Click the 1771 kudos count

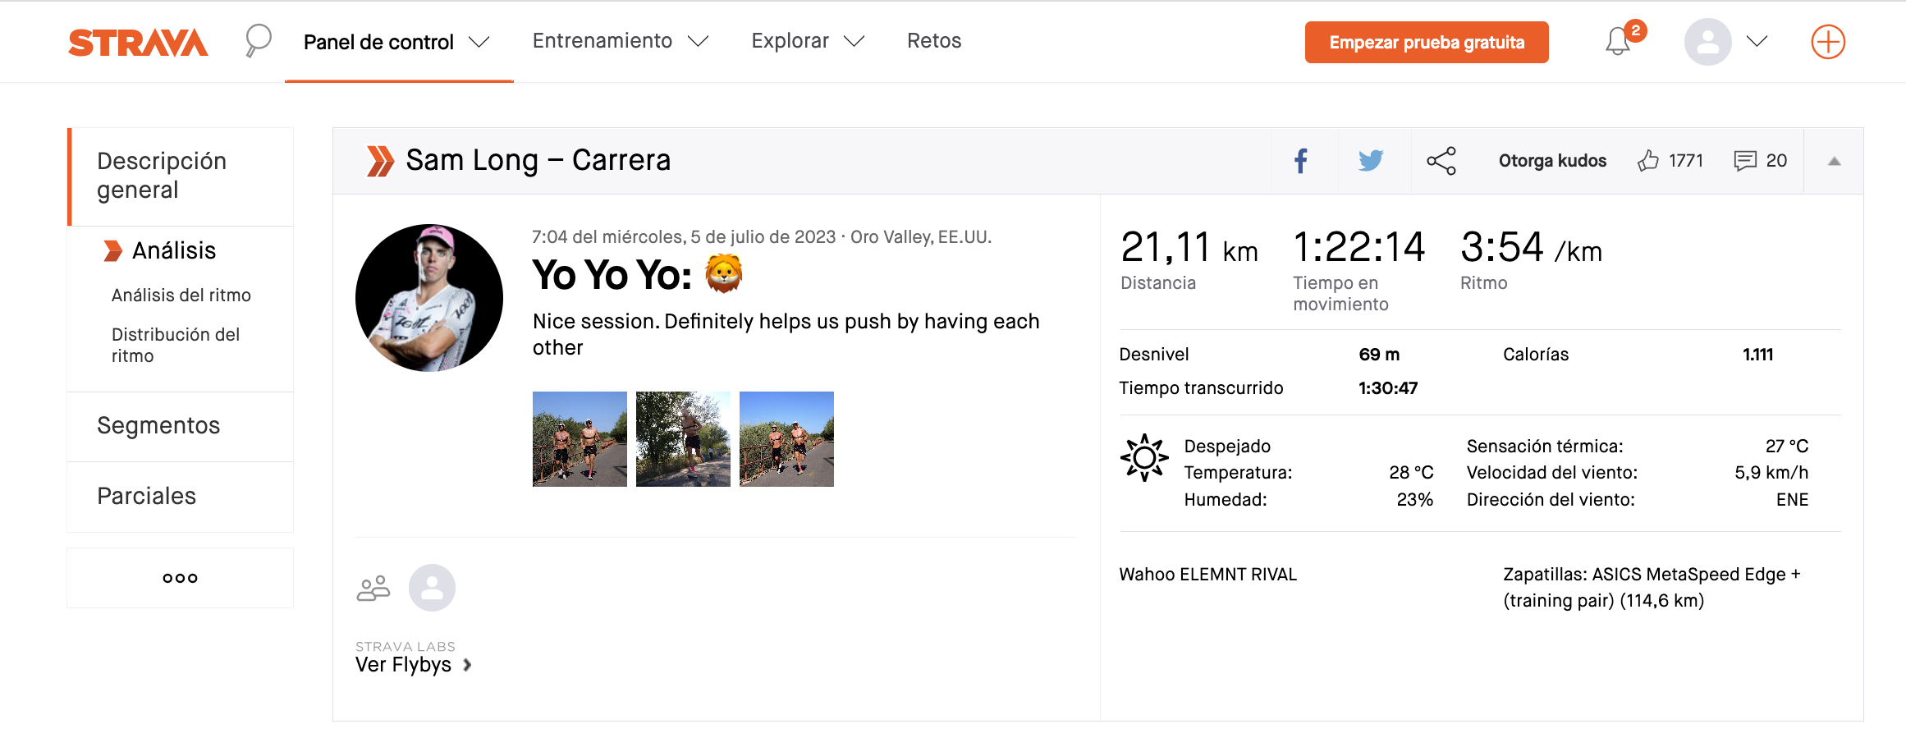pos(1686,161)
